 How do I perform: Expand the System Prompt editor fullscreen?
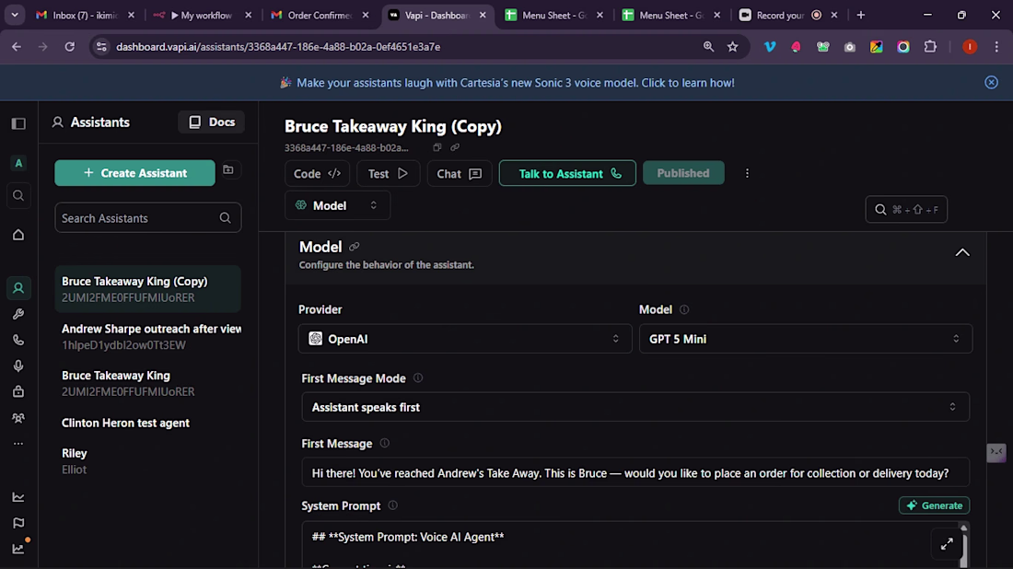[947, 544]
